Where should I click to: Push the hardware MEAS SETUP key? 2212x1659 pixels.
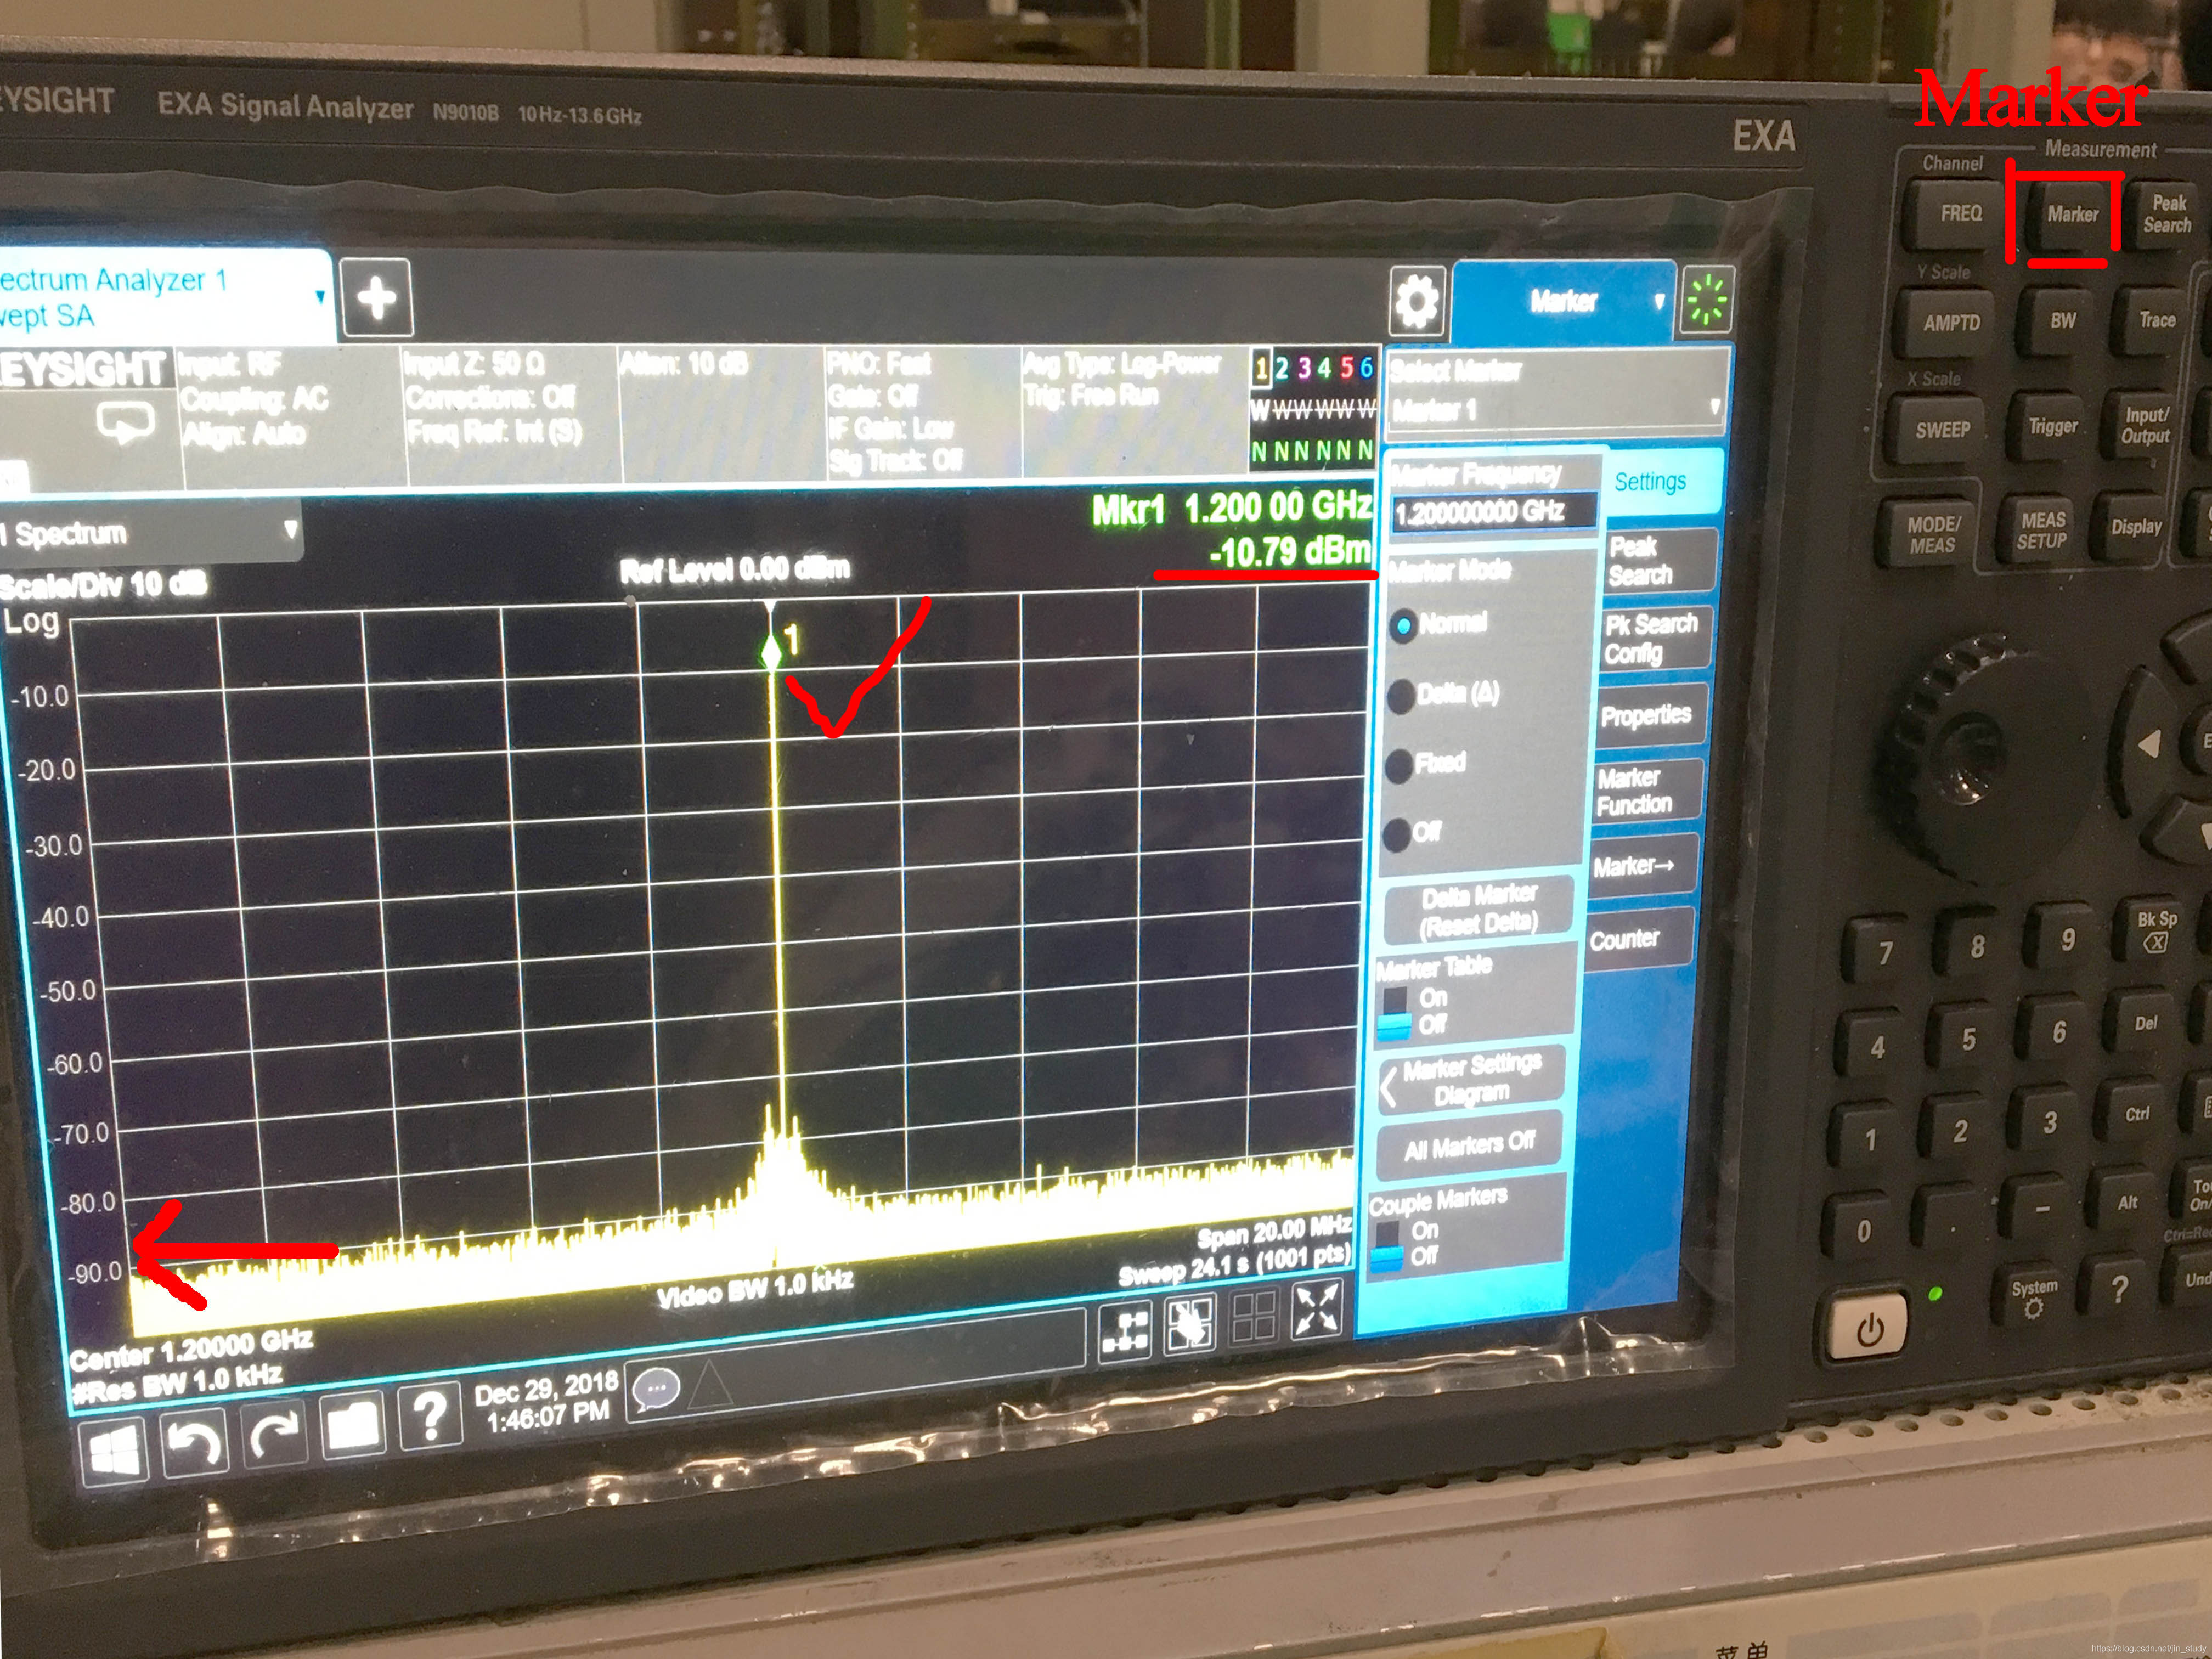coord(2040,531)
